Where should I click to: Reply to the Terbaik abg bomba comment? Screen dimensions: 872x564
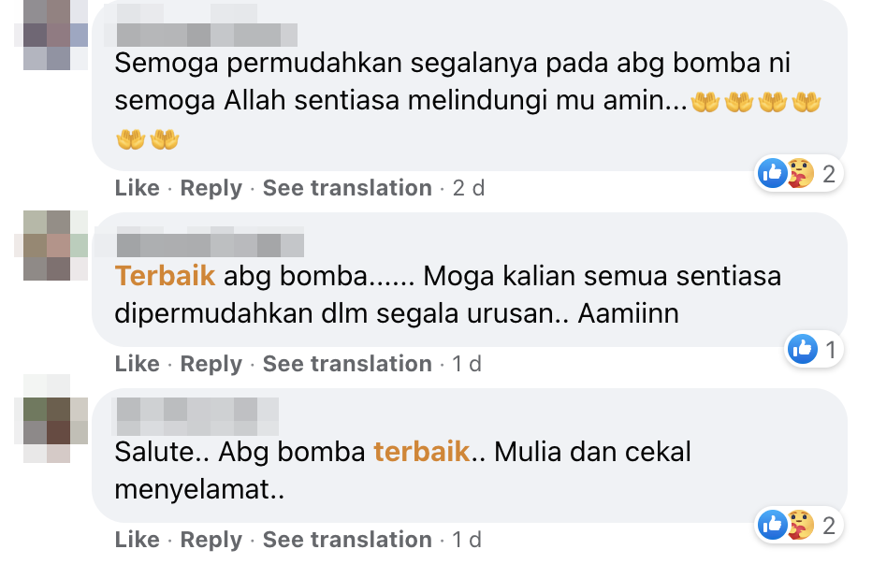pos(211,364)
